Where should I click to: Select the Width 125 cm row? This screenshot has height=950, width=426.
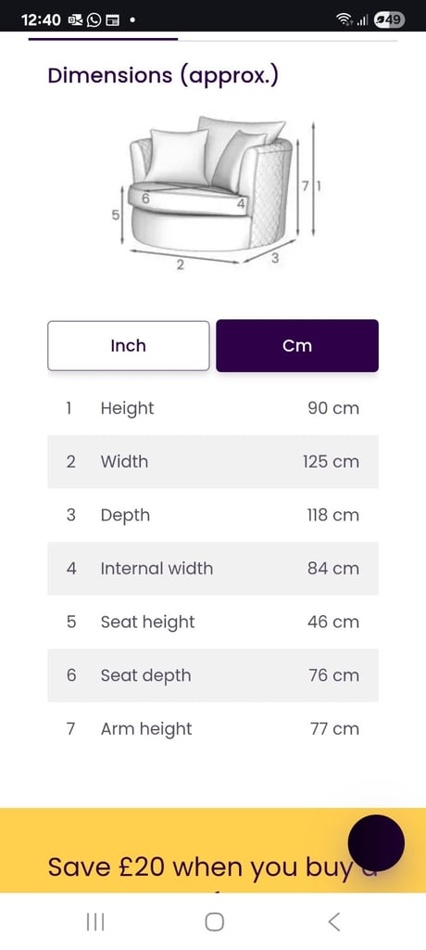[x=213, y=462]
